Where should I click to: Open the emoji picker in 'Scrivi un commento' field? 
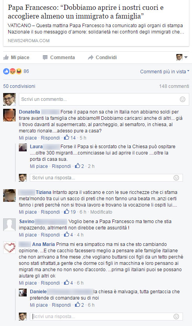183,99
